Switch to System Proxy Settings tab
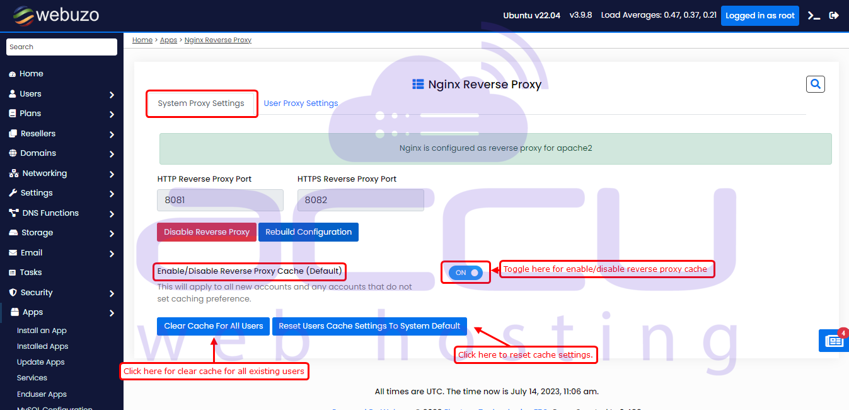This screenshot has width=849, height=410. (x=201, y=103)
